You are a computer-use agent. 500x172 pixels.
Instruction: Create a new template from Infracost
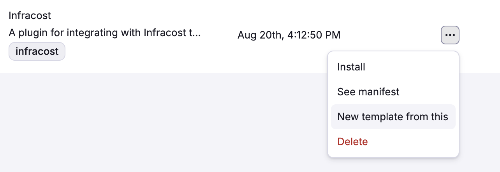point(393,117)
